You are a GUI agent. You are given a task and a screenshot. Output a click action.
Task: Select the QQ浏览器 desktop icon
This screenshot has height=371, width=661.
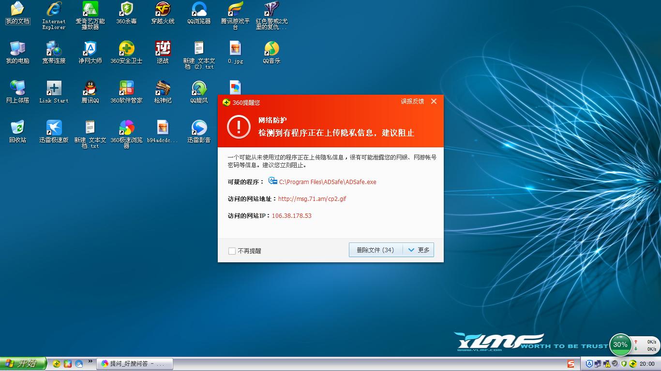click(199, 13)
